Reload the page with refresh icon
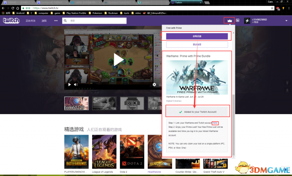292x176 pixels. [13, 8]
